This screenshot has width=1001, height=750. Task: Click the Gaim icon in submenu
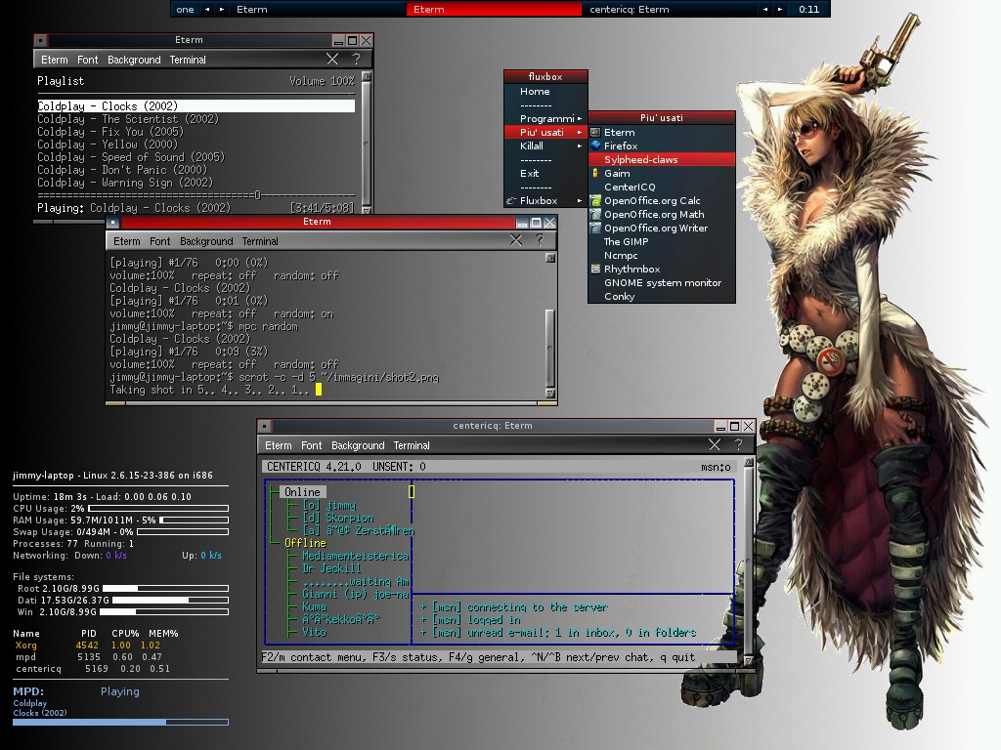pos(595,173)
